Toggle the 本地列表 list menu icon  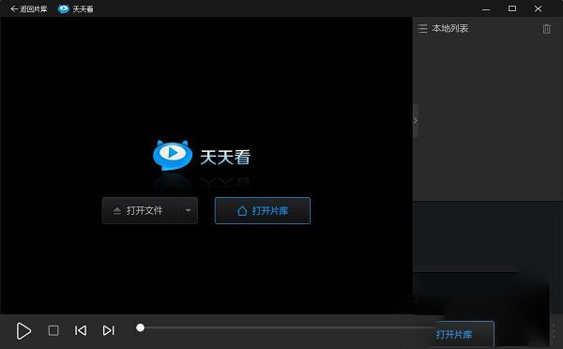(x=422, y=29)
